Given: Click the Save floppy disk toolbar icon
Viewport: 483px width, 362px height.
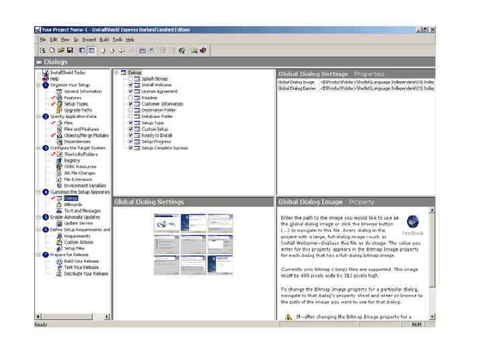Looking at the screenshot, I should click(x=70, y=50).
